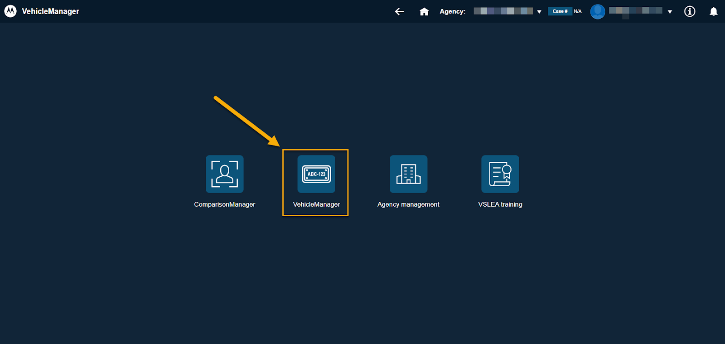Open the Agency management building tile
Screen dimensions: 725x344
(x=408, y=174)
